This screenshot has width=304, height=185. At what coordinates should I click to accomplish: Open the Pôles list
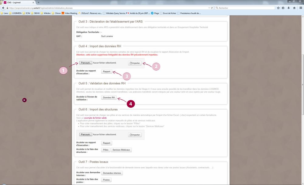click(x=106, y=150)
